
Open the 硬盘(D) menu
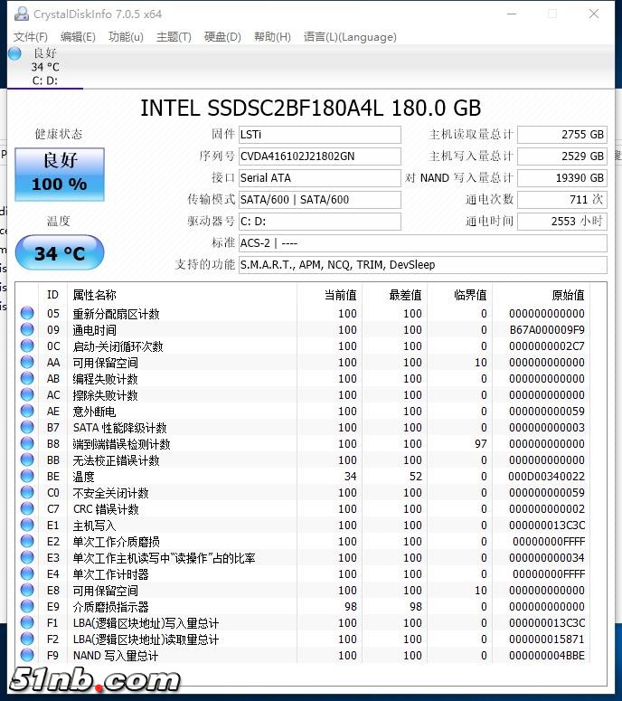[222, 37]
